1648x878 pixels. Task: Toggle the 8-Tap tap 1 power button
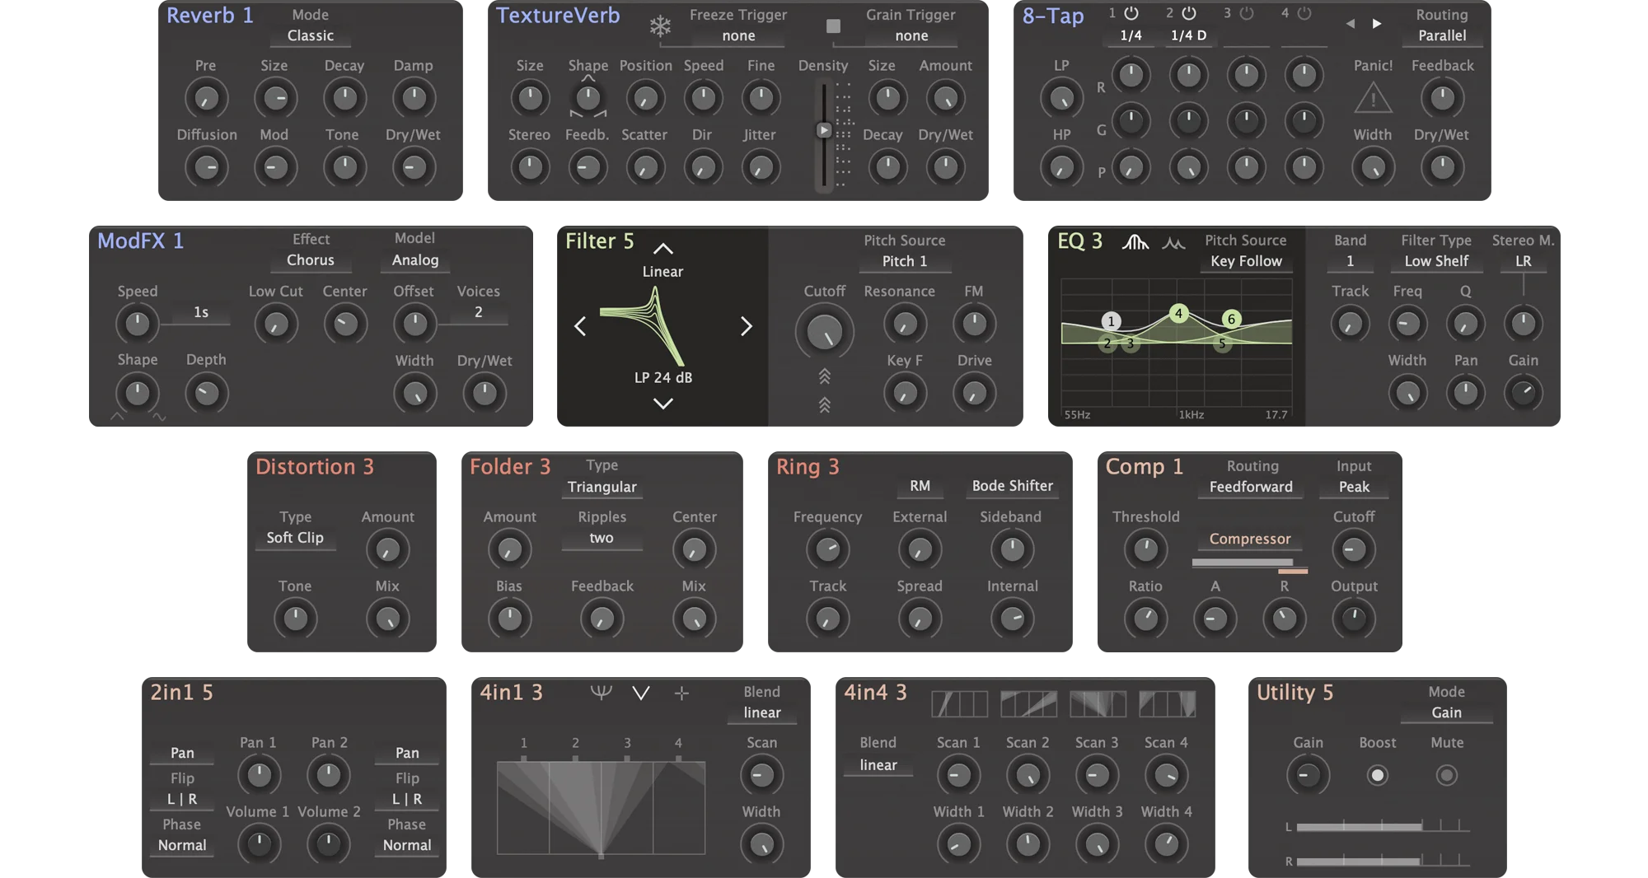[x=1131, y=13]
